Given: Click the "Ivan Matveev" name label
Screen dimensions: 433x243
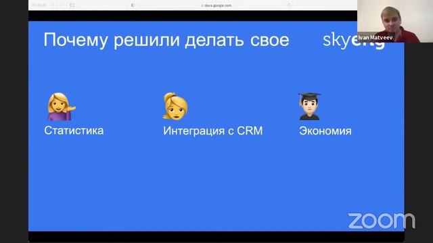Looking at the screenshot, I should coord(375,38).
